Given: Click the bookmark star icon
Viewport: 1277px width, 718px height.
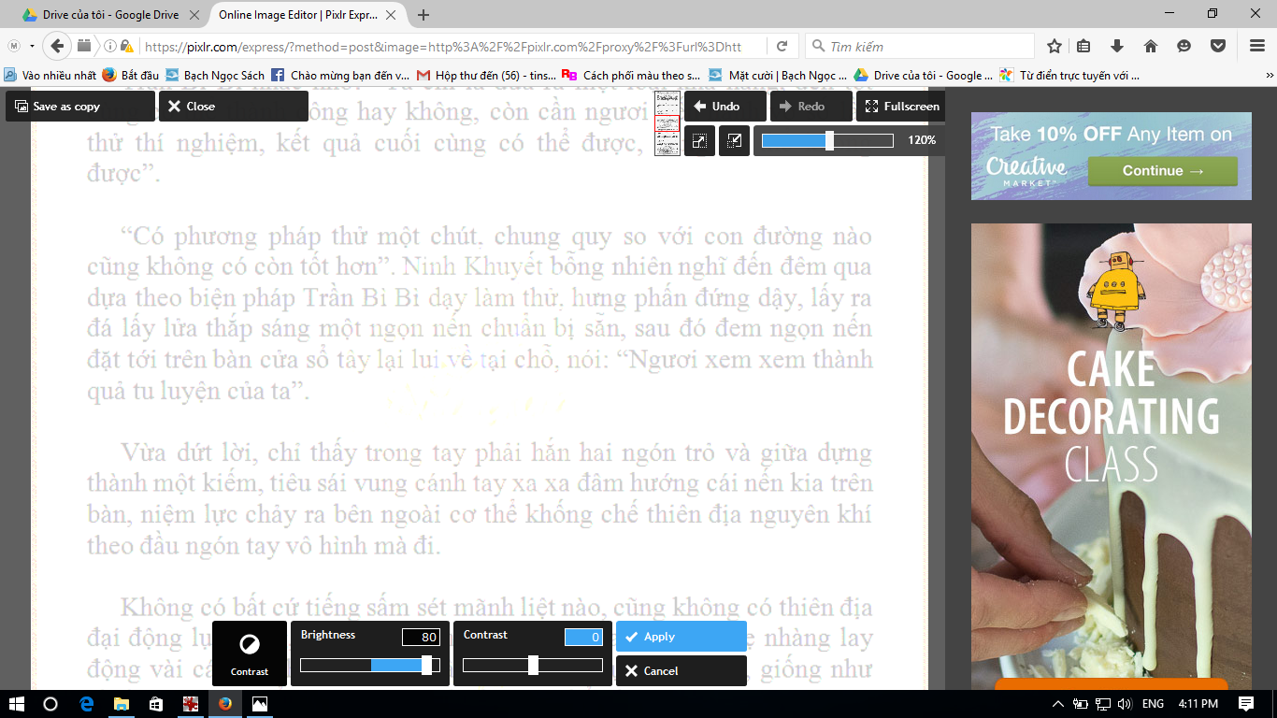Looking at the screenshot, I should tap(1055, 47).
